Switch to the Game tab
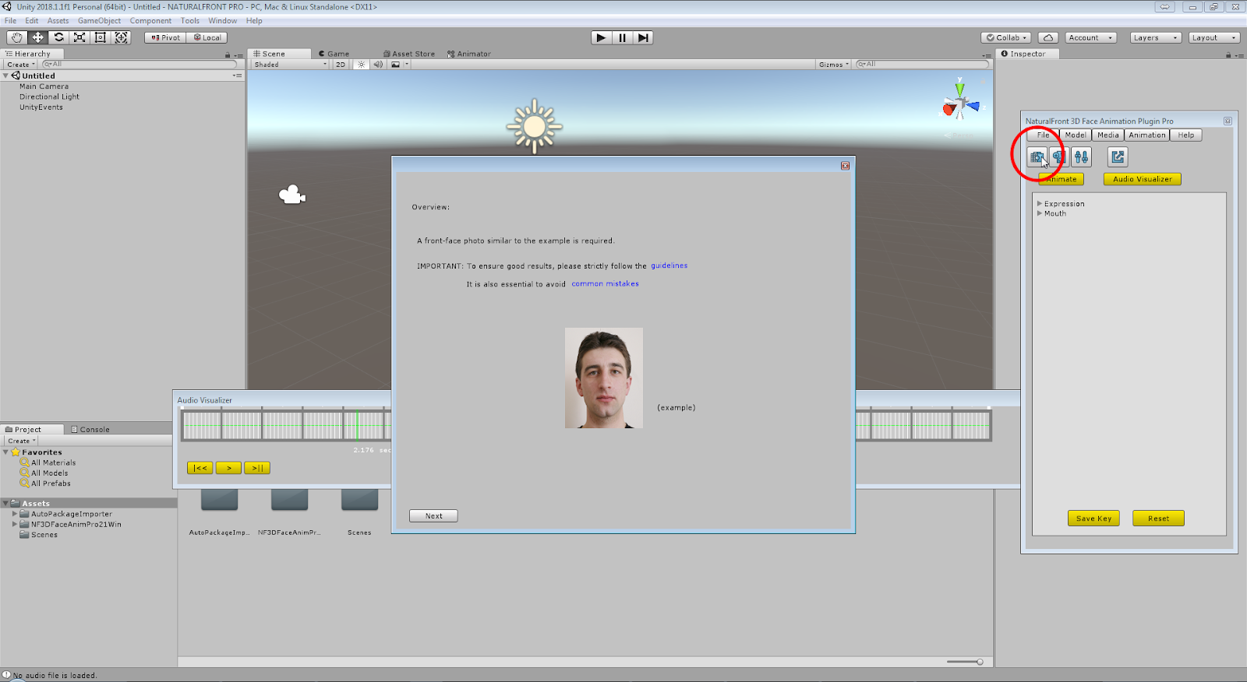 (x=334, y=54)
